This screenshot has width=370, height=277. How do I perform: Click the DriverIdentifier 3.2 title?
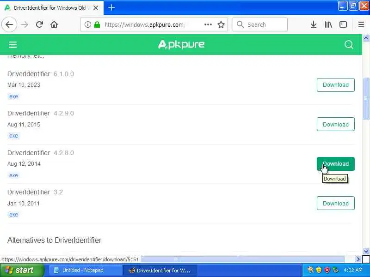35,192
